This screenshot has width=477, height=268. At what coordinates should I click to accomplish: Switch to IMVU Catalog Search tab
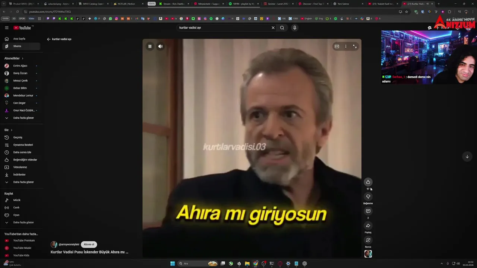(x=93, y=4)
